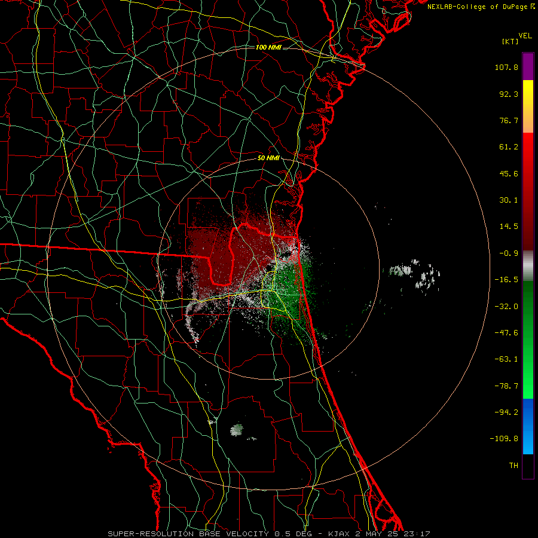The width and height of the screenshot is (538, 538).
Task: Click the 92.3 velocity scale value
Action: coord(509,94)
